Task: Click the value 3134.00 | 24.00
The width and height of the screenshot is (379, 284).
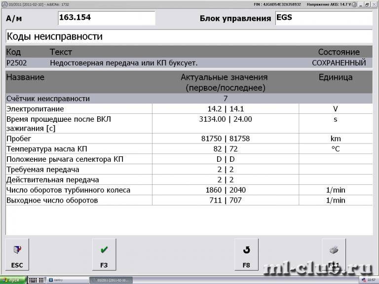Action: coord(226,119)
